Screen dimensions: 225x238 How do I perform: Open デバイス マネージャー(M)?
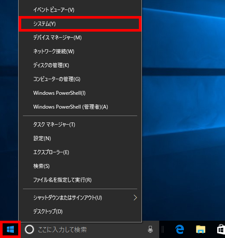click(80, 38)
